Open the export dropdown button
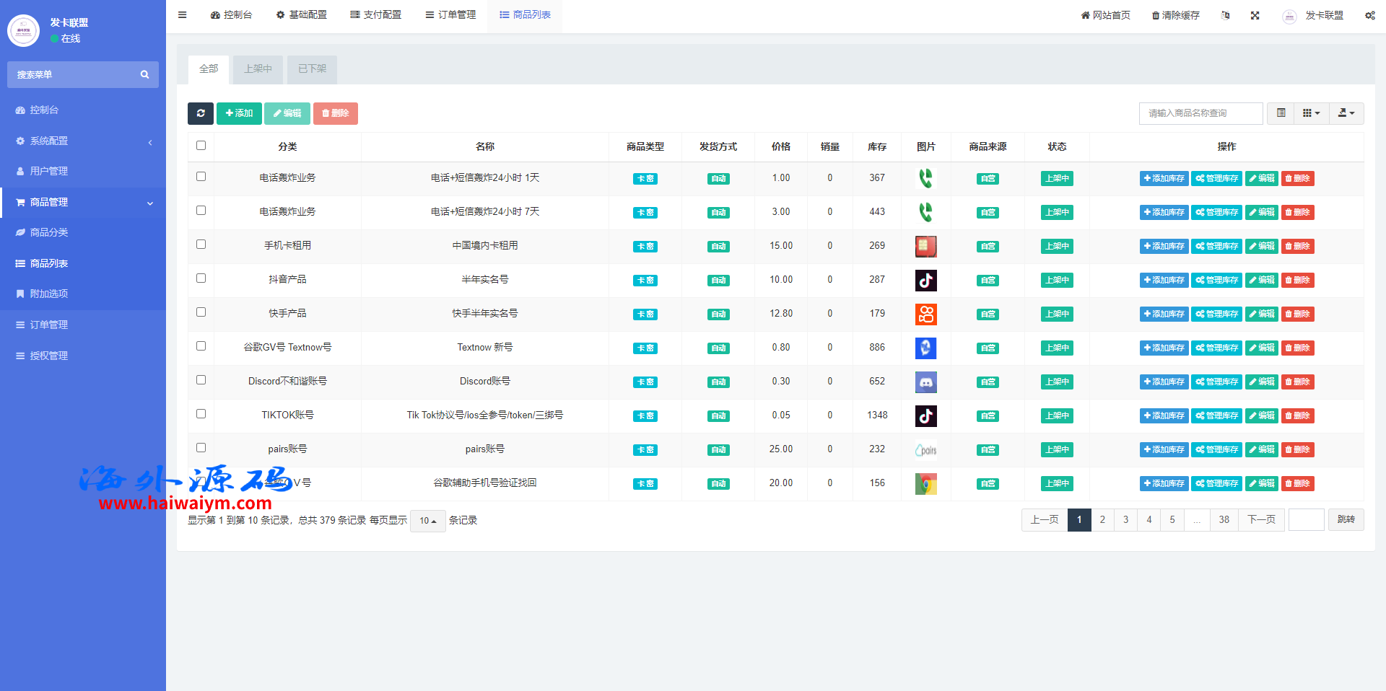 coord(1346,113)
